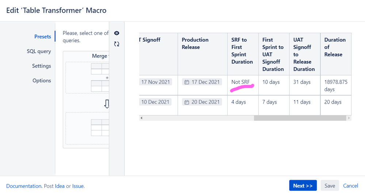Click the Idea link
365x194 pixels.
pos(60,186)
